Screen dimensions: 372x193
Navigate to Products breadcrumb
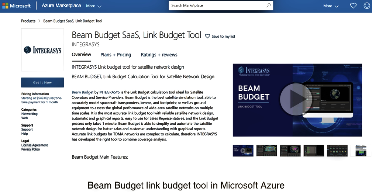pyautogui.click(x=28, y=21)
